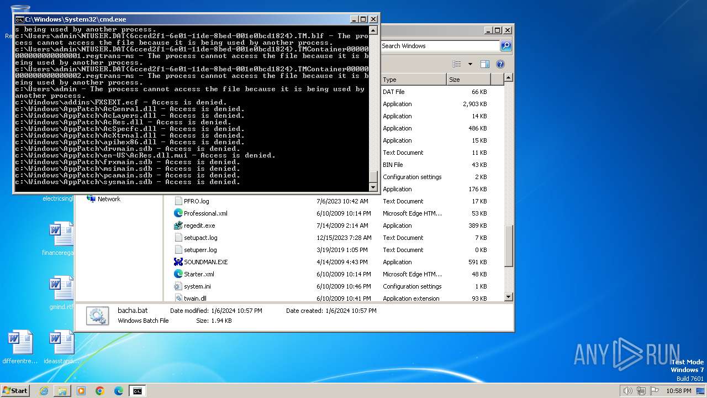Select the setupact.log file icon
707x398 pixels.
tap(178, 238)
